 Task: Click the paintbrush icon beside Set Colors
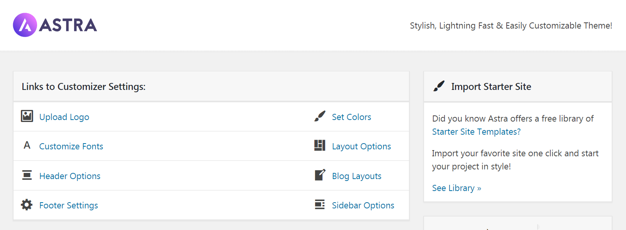[320, 116]
